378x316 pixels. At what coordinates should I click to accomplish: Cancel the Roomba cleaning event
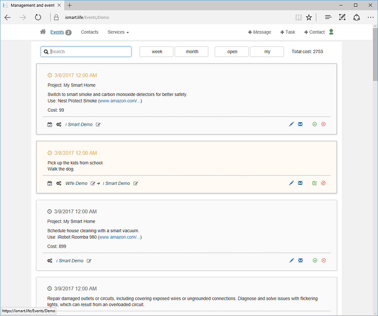coord(324,260)
